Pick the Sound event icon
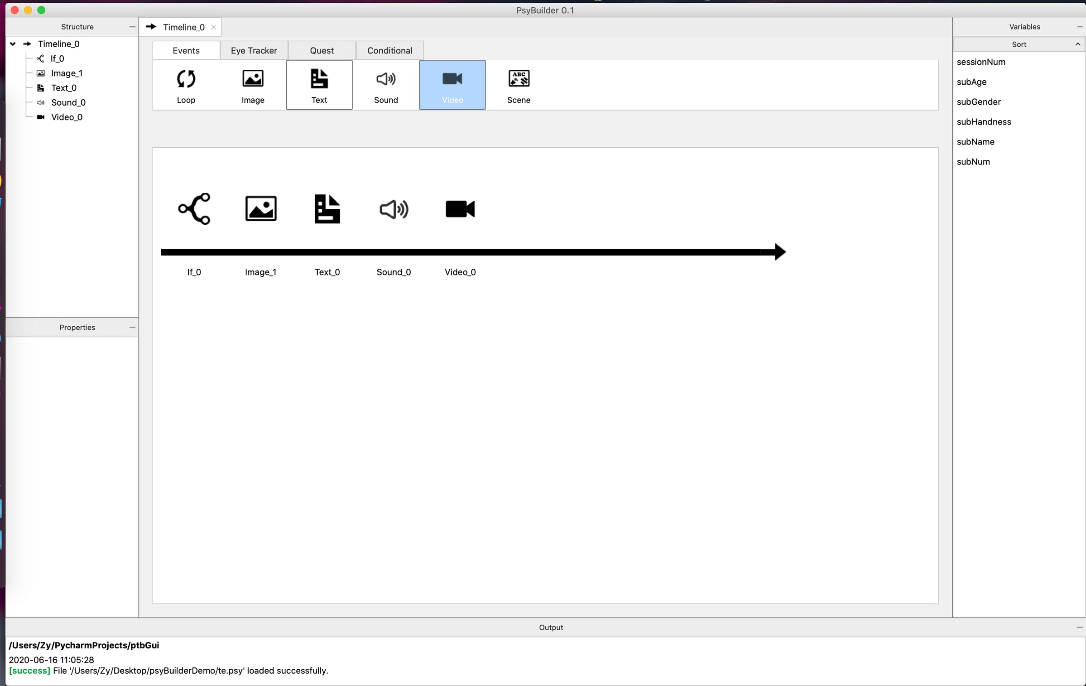The height and width of the screenshot is (686, 1086). (386, 85)
